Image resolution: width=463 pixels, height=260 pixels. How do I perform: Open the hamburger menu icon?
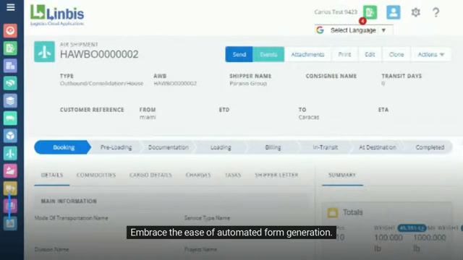point(11,7)
